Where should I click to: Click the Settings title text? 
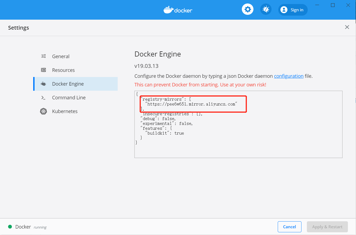click(19, 27)
